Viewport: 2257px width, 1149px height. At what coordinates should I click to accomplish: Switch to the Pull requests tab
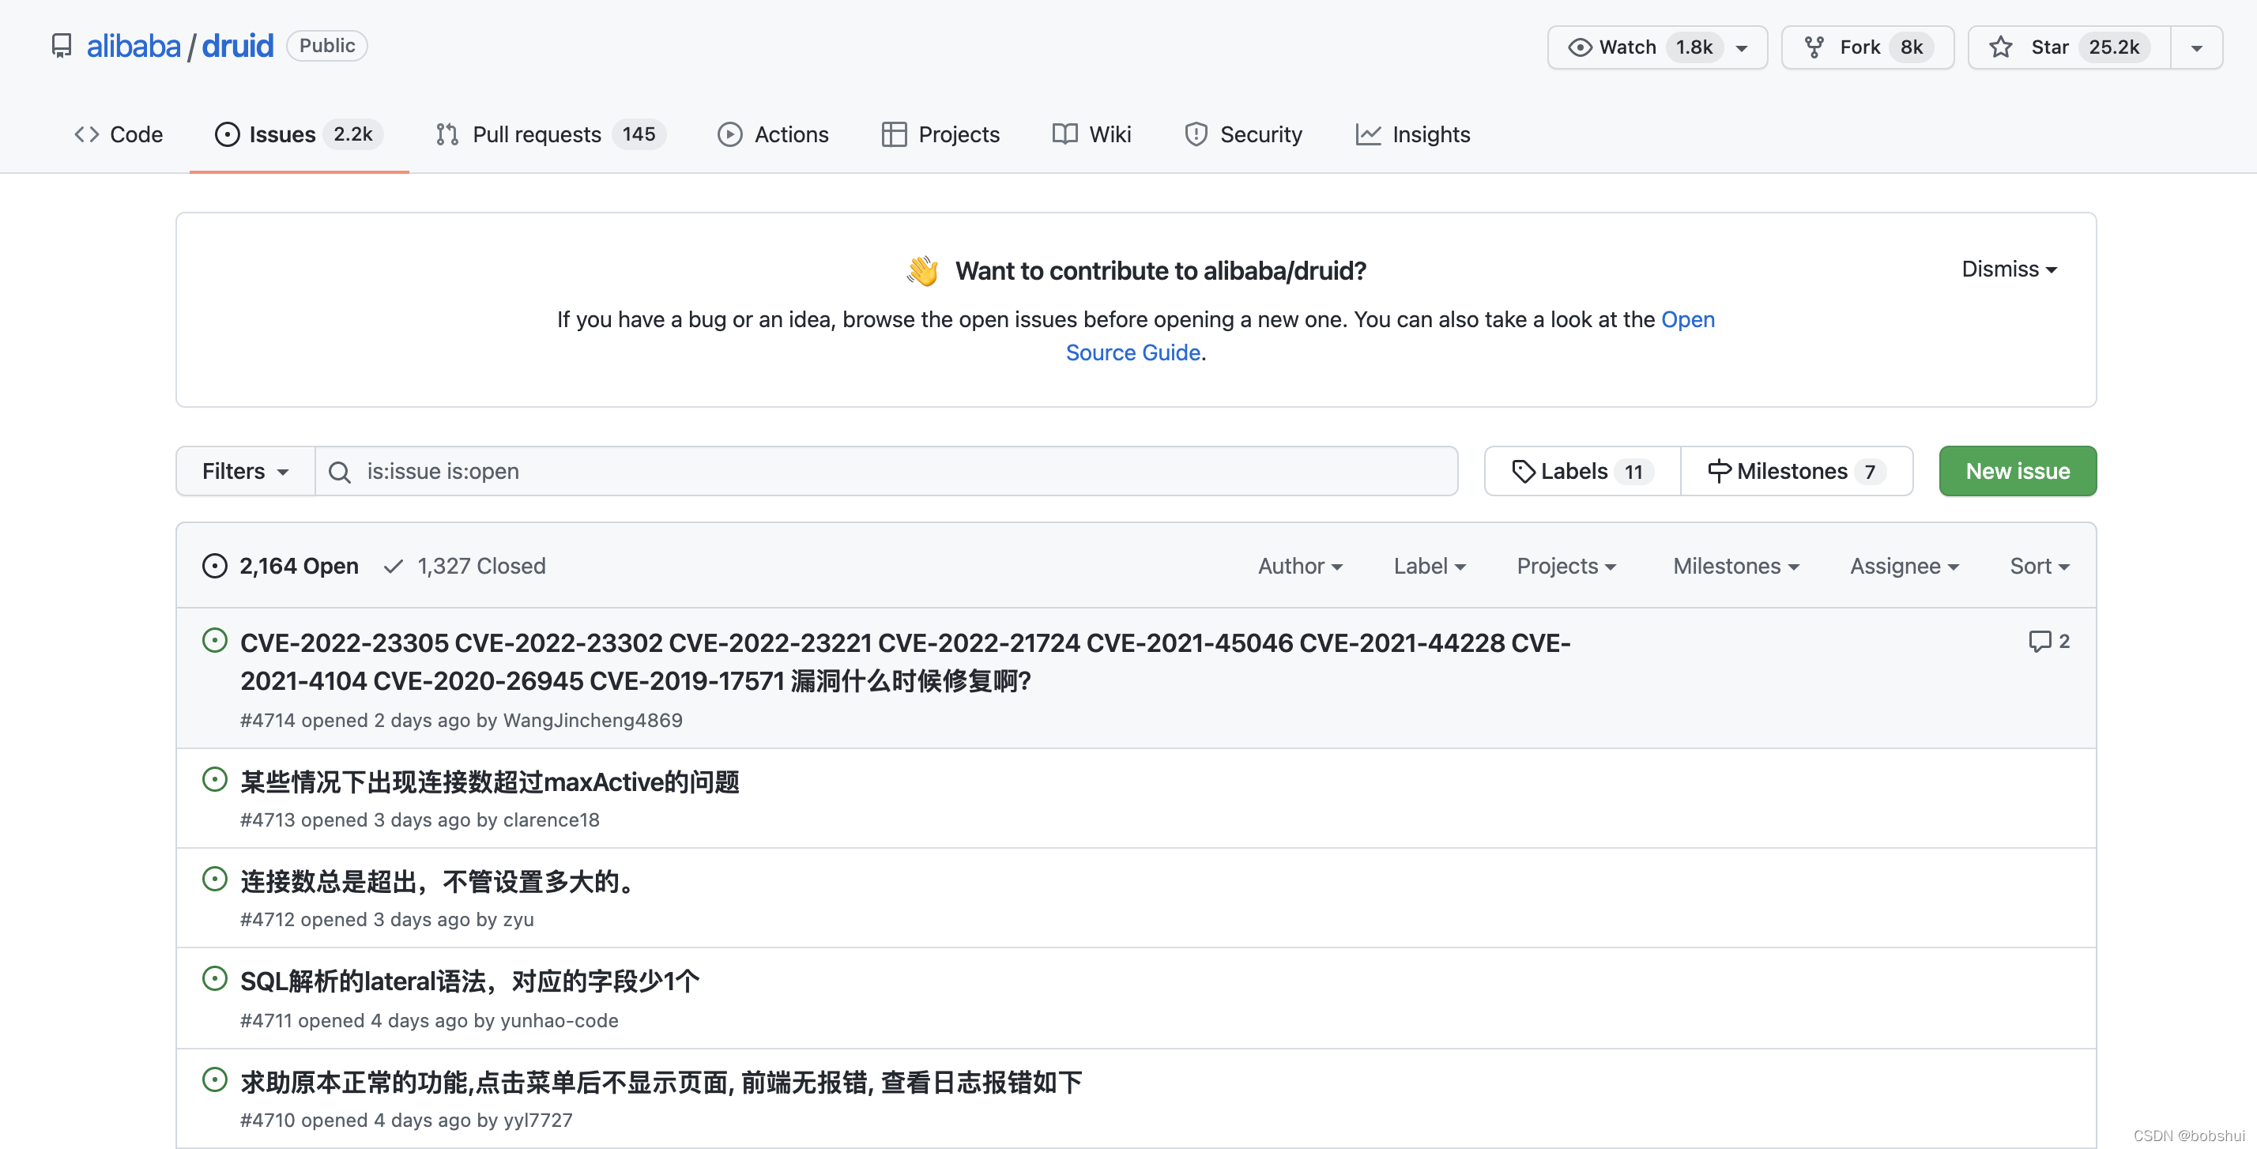pos(537,135)
